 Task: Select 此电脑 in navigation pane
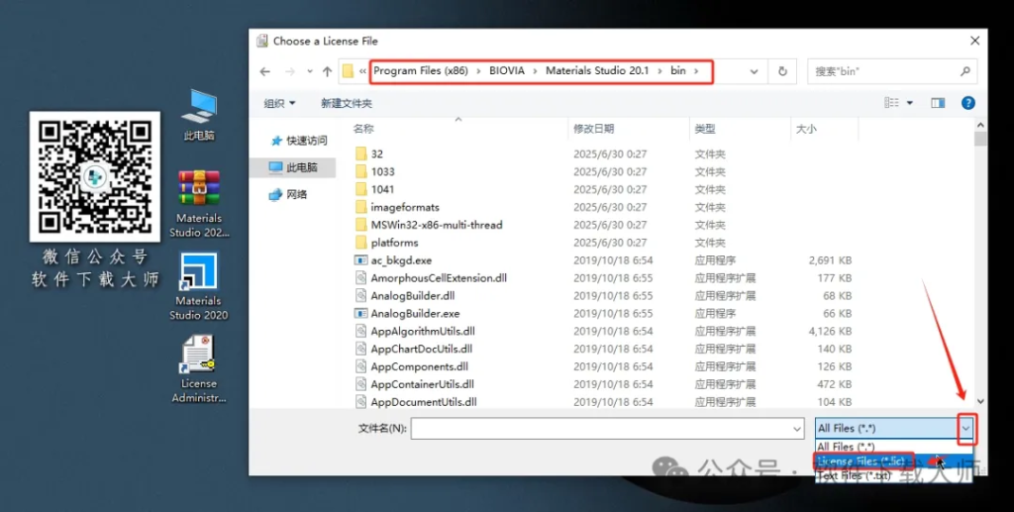point(293,167)
